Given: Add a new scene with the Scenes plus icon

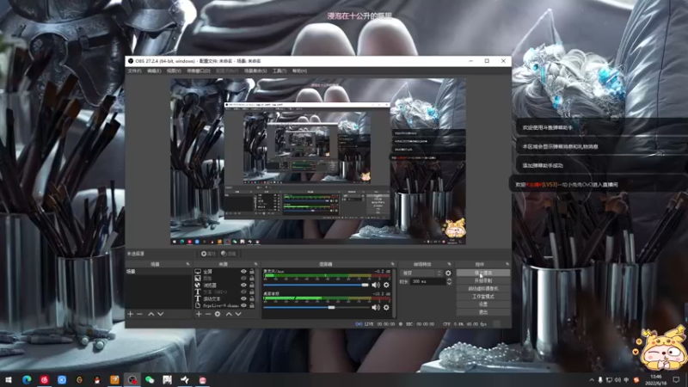Looking at the screenshot, I should tap(131, 314).
